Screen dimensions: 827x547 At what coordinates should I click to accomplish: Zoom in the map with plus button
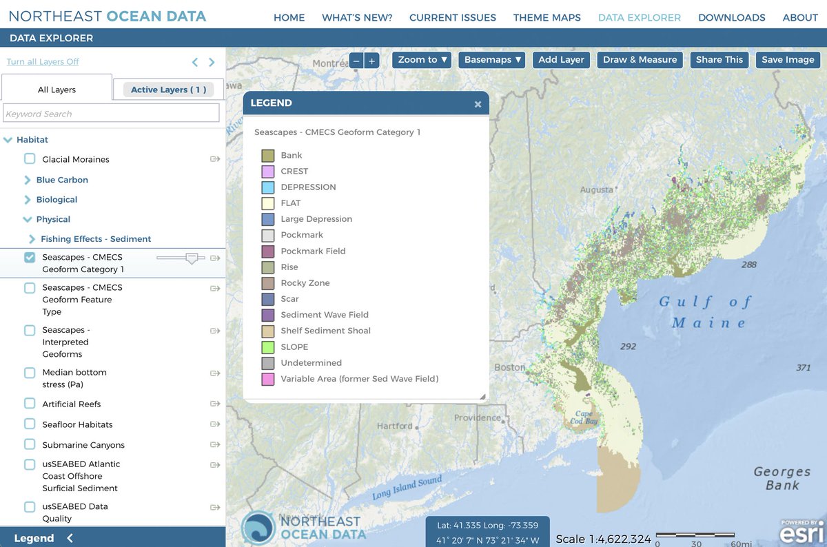(x=372, y=61)
